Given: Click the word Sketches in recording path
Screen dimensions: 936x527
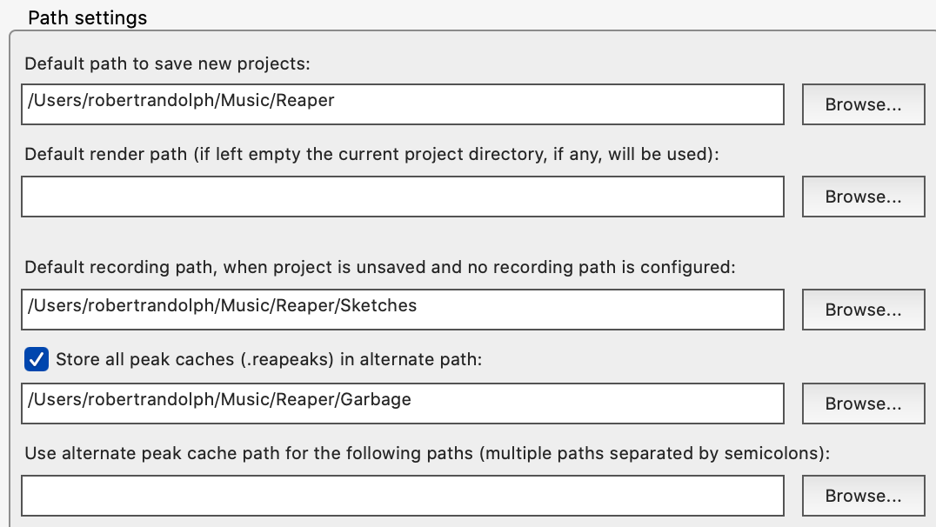Looking at the screenshot, I should tap(378, 306).
